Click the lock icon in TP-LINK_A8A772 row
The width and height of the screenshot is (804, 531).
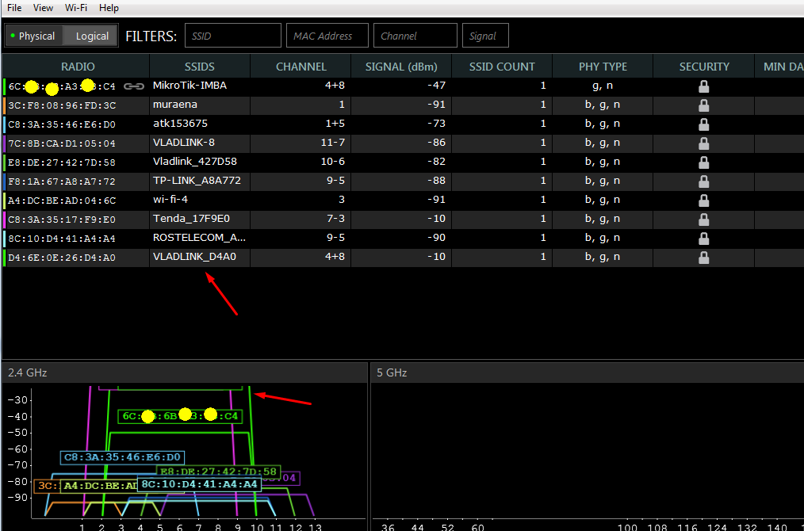[x=704, y=181]
